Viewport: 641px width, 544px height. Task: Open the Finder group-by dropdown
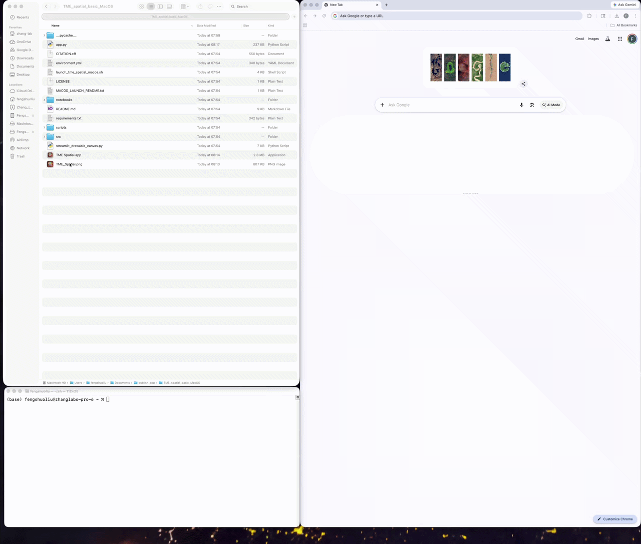pos(185,7)
